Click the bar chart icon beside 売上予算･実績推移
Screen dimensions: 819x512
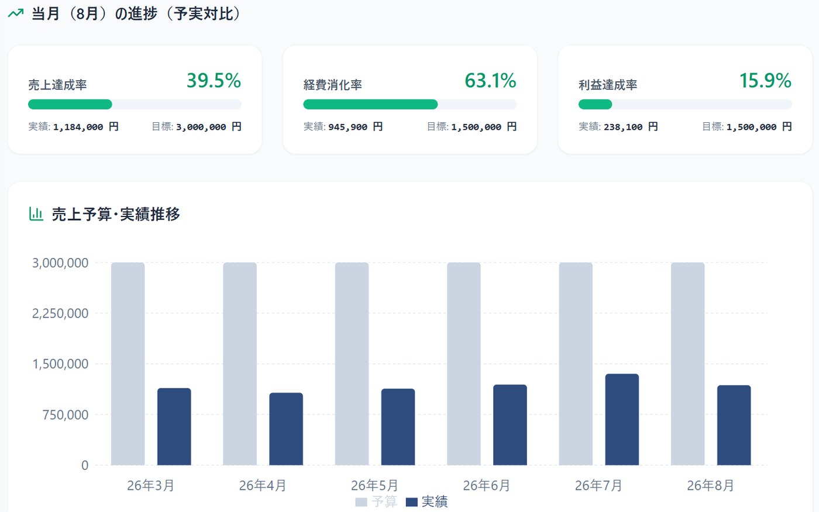click(x=36, y=214)
